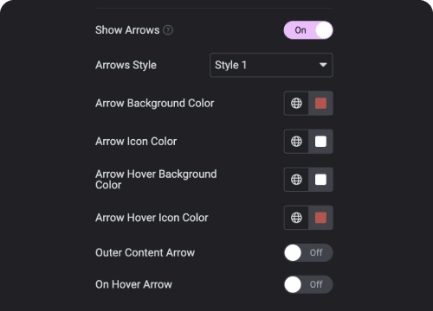Pick the white Arrow Icon Color swatch
The width and height of the screenshot is (433, 311).
point(320,142)
